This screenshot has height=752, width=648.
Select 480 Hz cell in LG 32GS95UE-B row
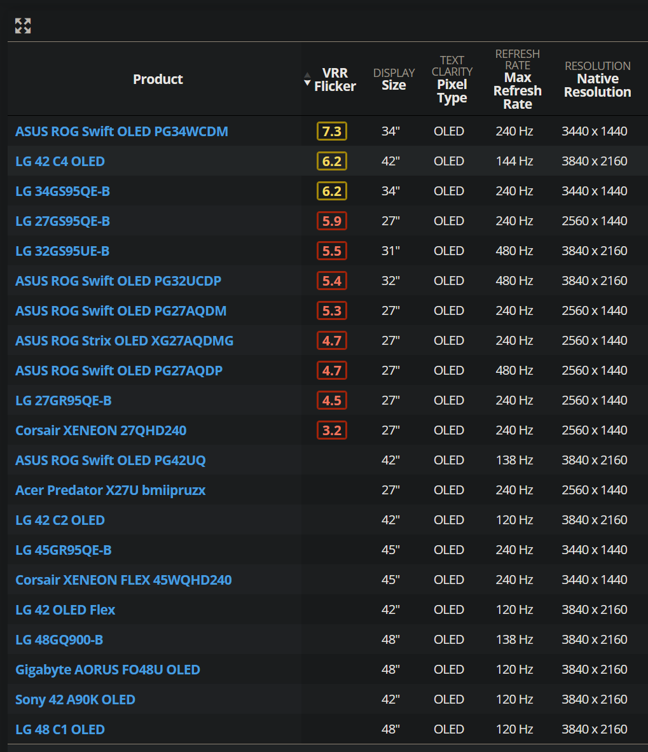[x=514, y=251]
